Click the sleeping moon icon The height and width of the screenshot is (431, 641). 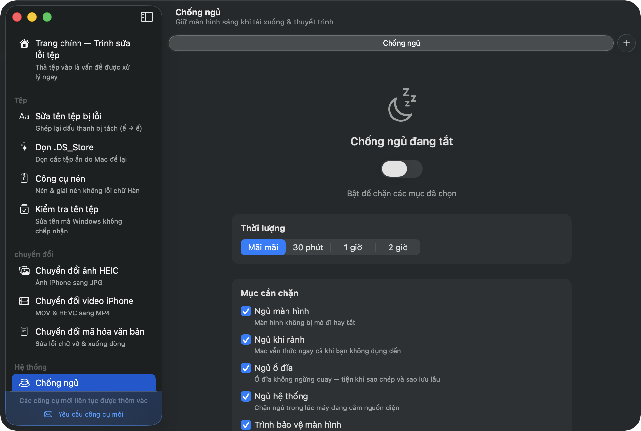[402, 105]
